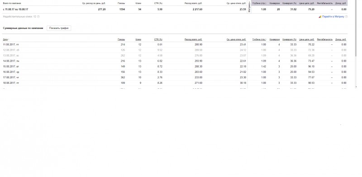Sort by Глубина (стр.) column header
The height and width of the screenshot is (177, 362).
[x=259, y=39]
